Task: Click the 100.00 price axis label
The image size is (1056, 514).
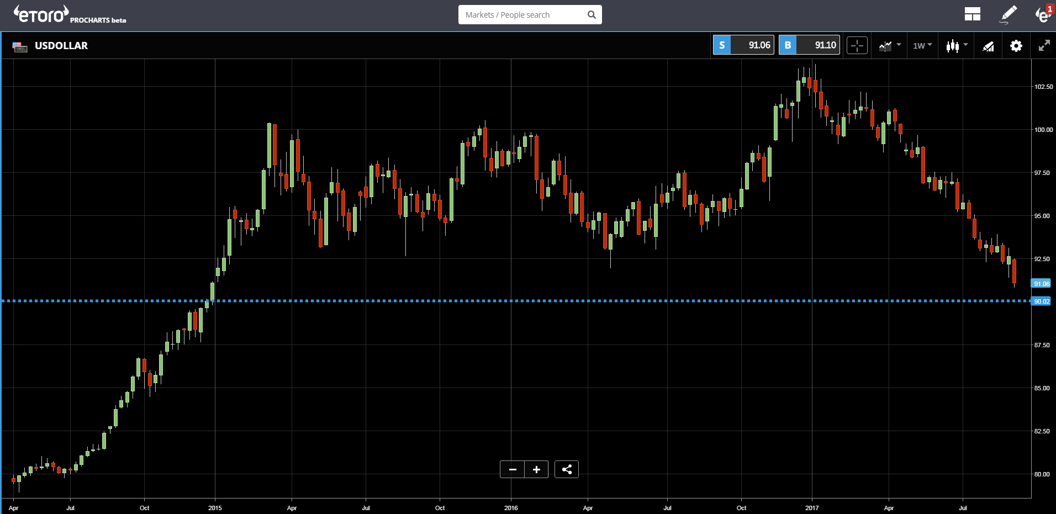Action: click(x=1043, y=130)
